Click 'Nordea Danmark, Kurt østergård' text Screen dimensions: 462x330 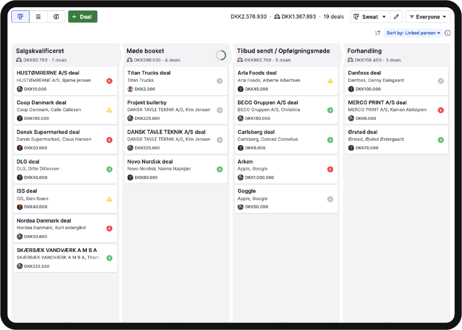pyautogui.click(x=51, y=228)
